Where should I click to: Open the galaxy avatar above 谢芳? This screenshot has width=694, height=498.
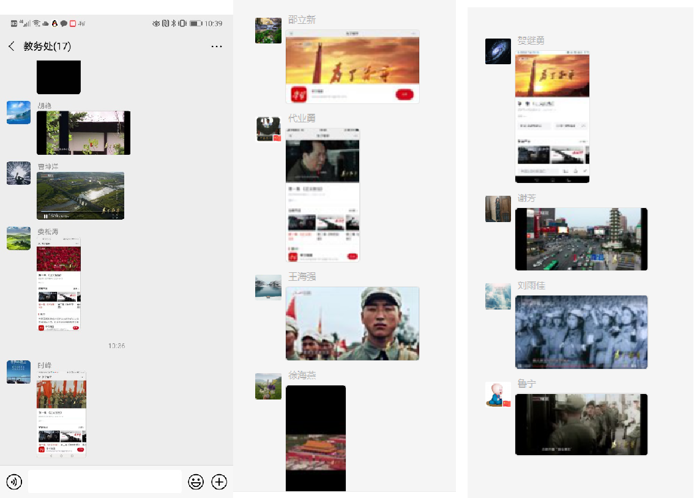498,51
